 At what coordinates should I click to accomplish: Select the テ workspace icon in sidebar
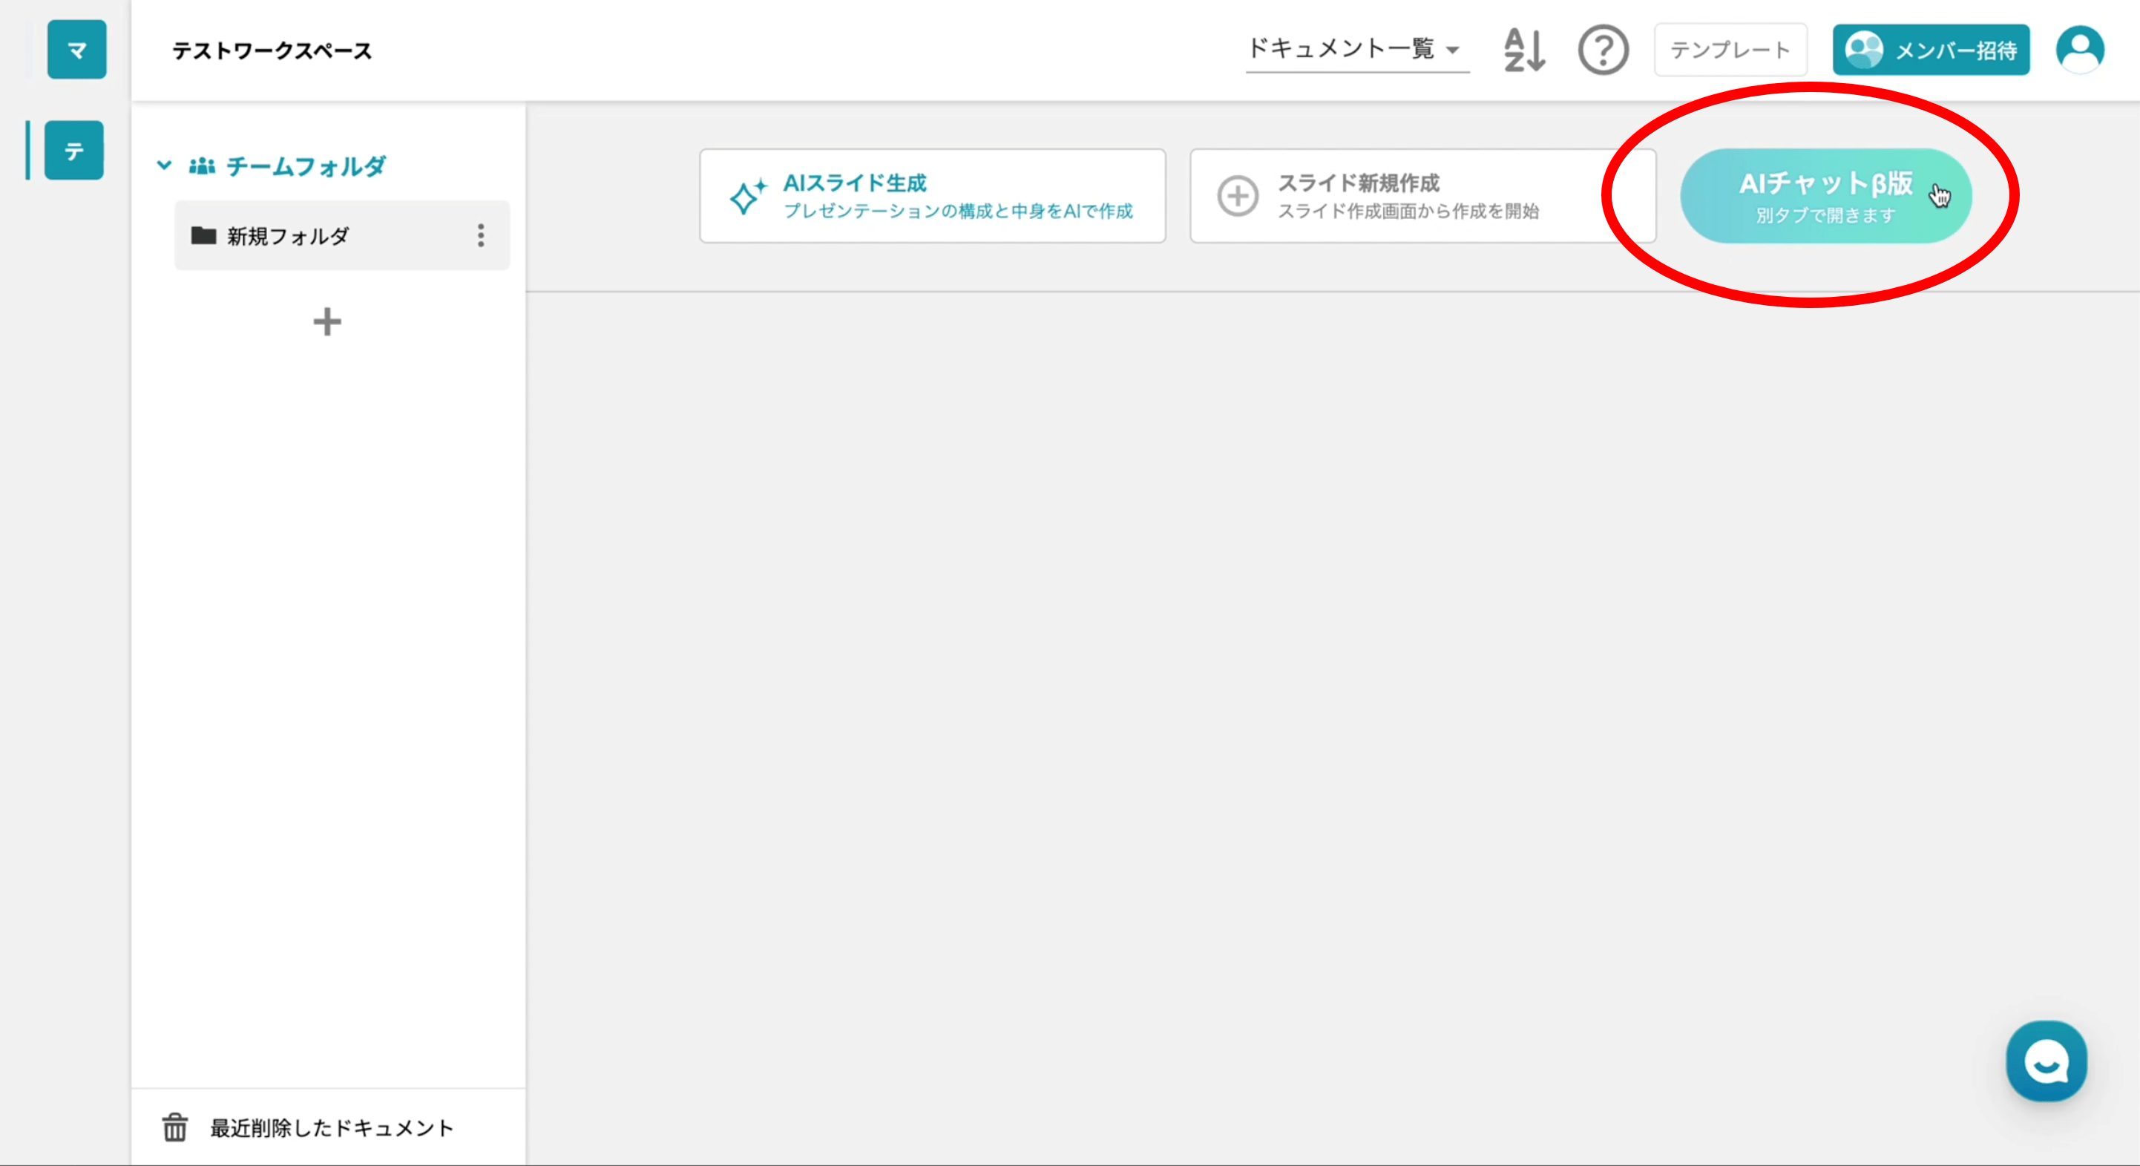click(x=74, y=151)
